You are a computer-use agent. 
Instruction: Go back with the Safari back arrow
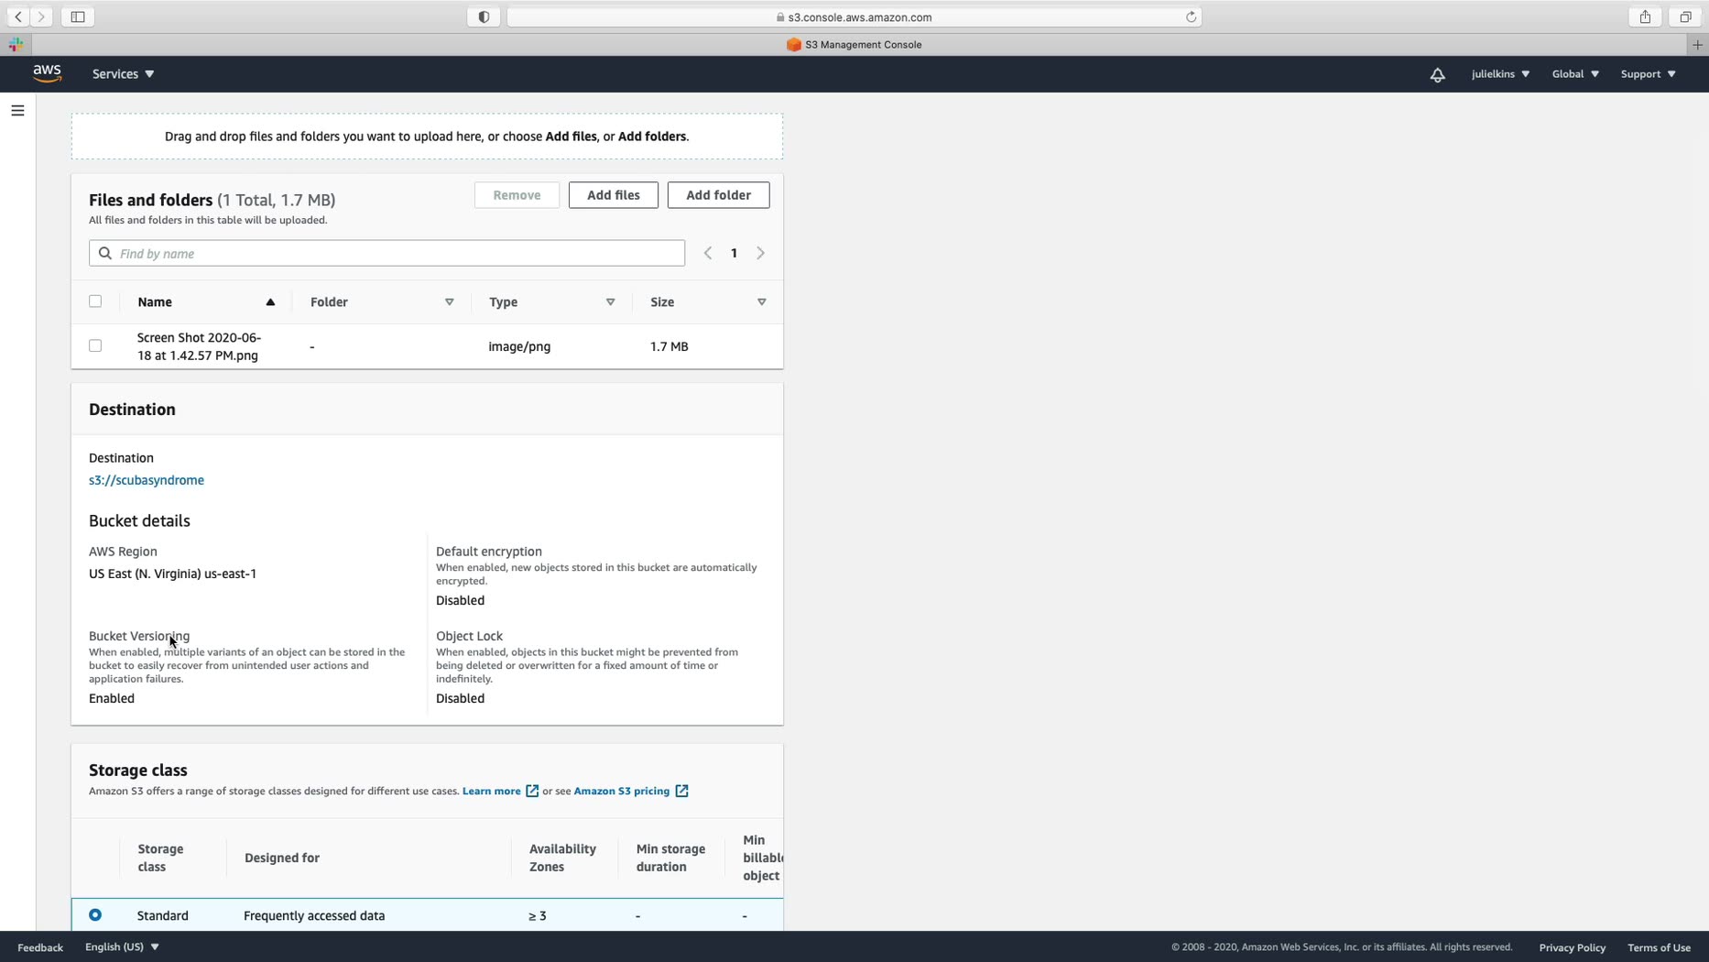[x=18, y=16]
